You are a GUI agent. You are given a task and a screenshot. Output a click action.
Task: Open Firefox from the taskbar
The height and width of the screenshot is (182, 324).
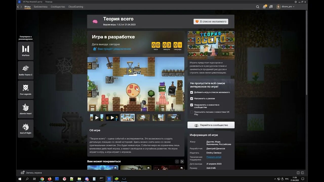click(x=49, y=179)
